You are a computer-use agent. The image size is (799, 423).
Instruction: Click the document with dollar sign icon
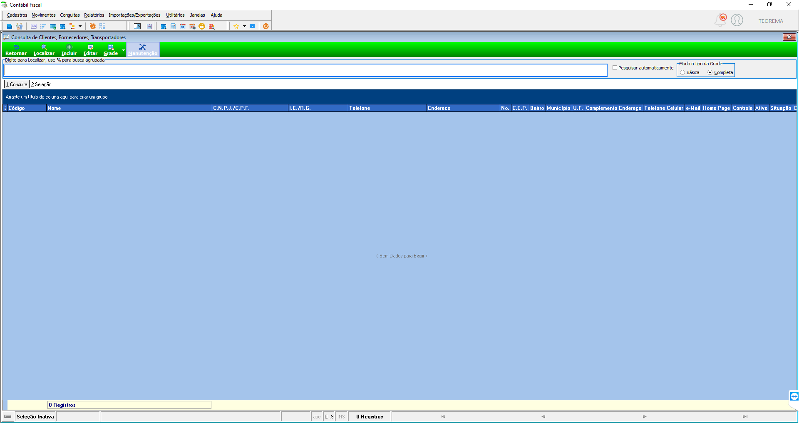coord(137,26)
